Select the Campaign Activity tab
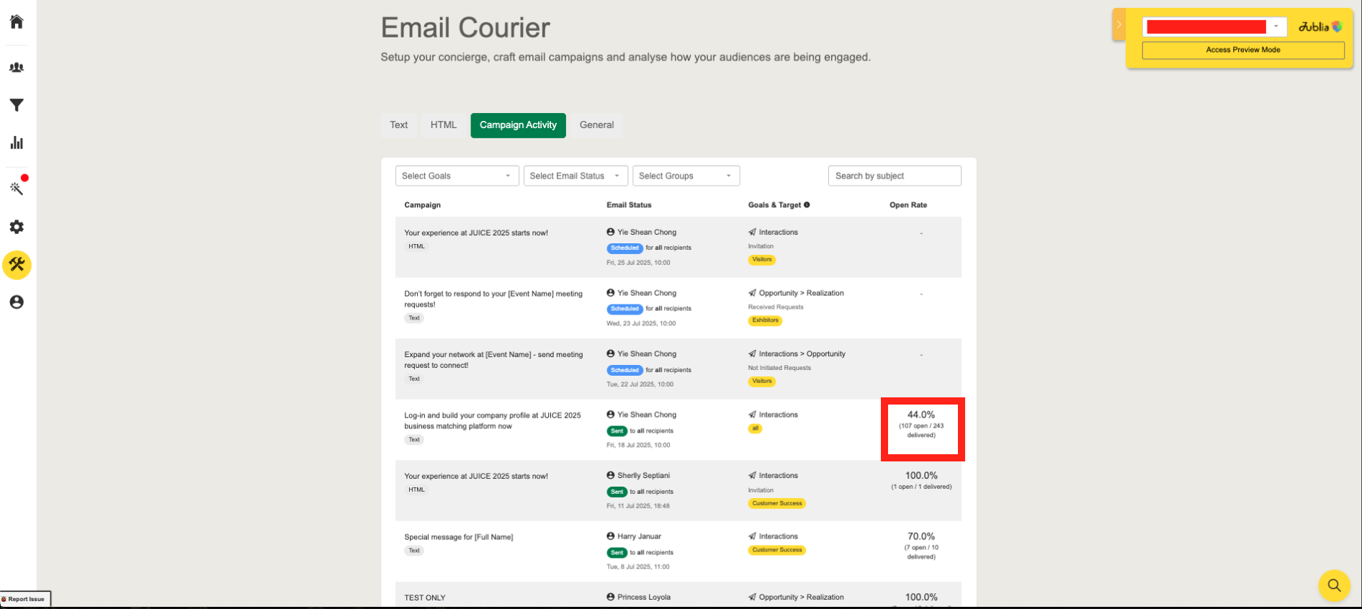This screenshot has width=1362, height=609. pyautogui.click(x=519, y=125)
